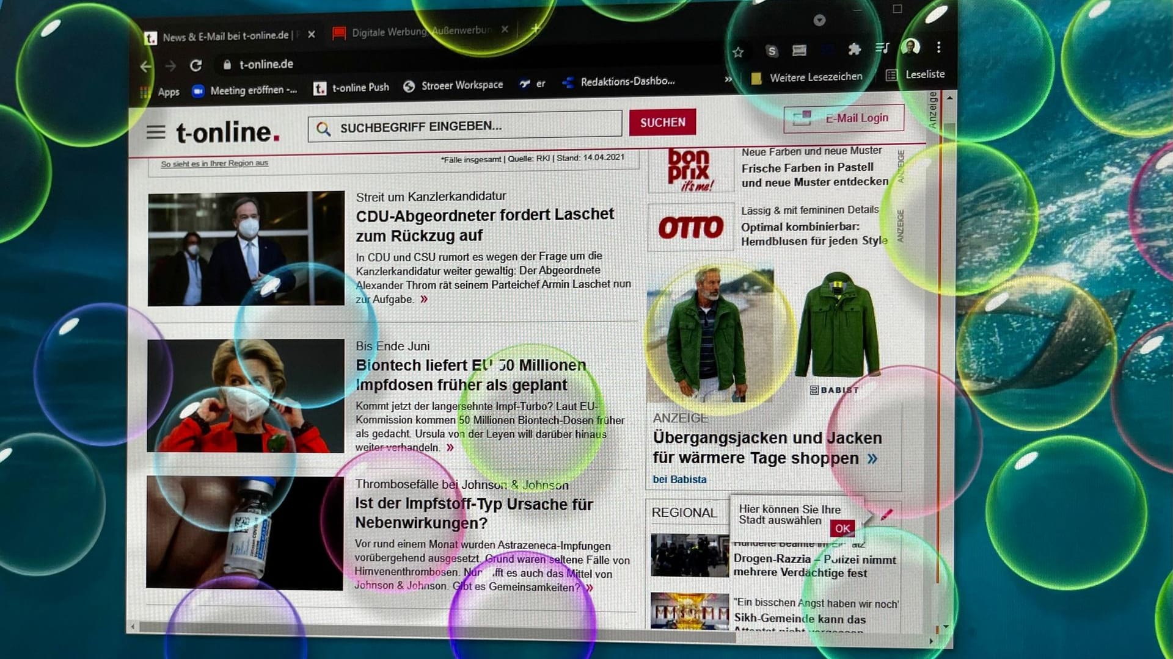Click the red SUCHEN button

click(x=662, y=123)
